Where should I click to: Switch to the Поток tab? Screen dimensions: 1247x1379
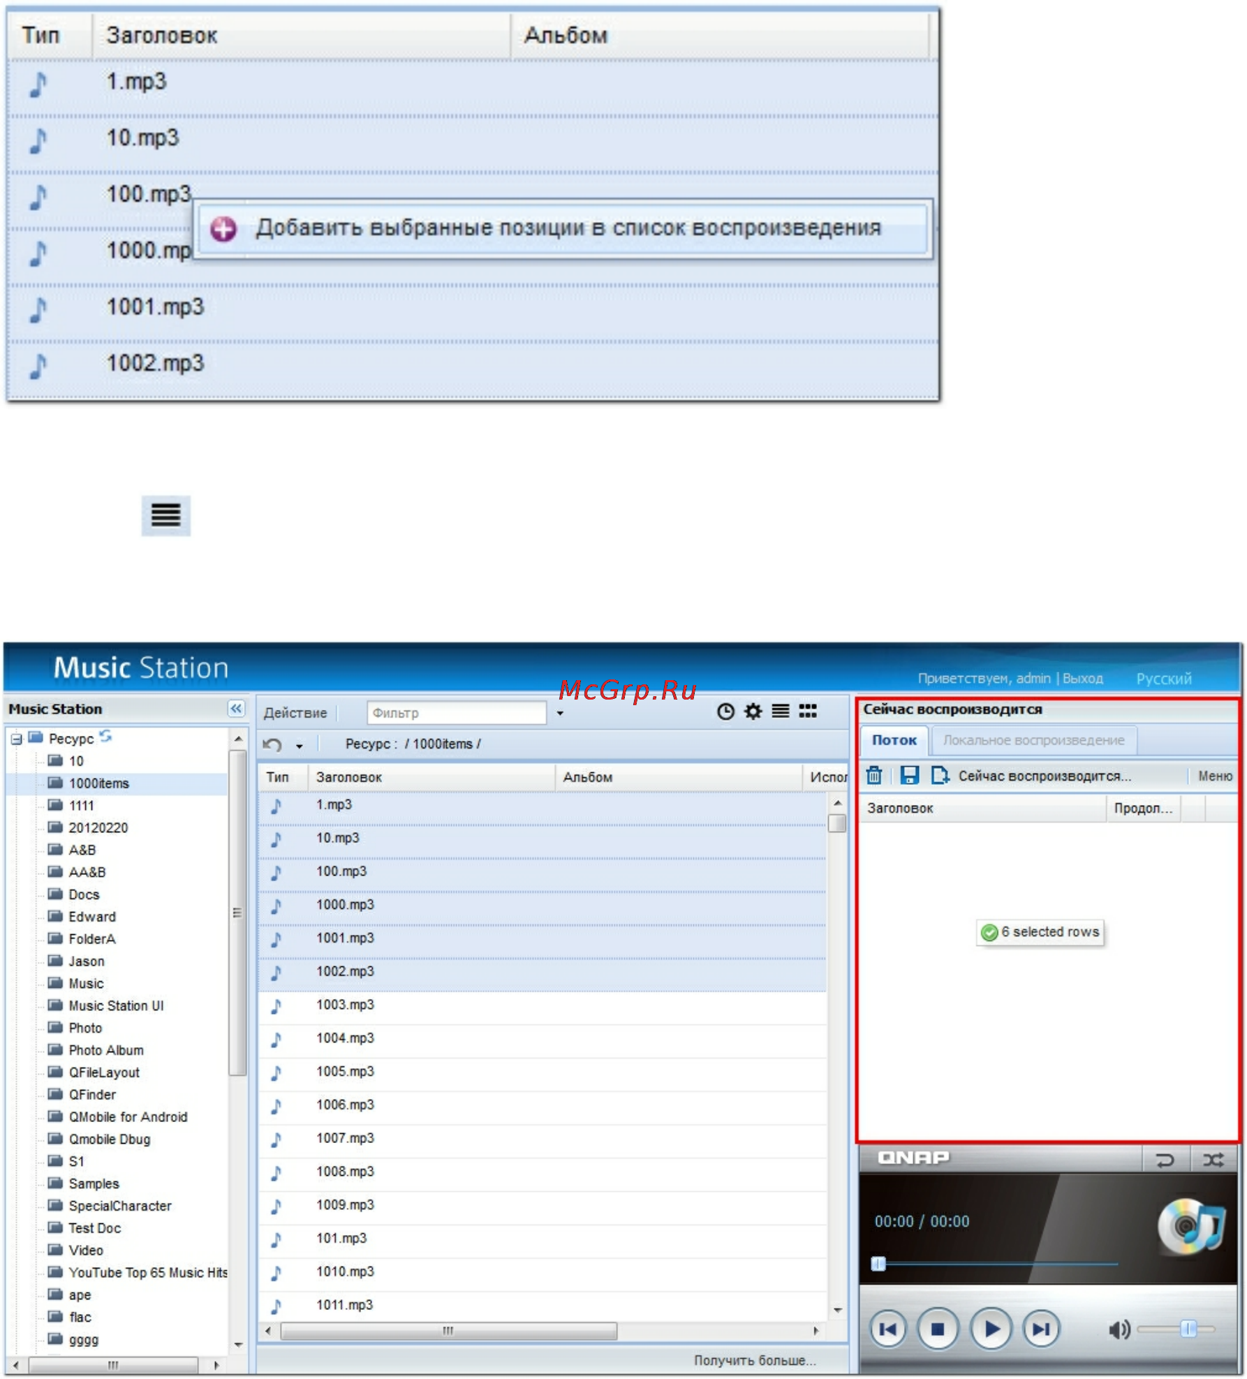(894, 740)
